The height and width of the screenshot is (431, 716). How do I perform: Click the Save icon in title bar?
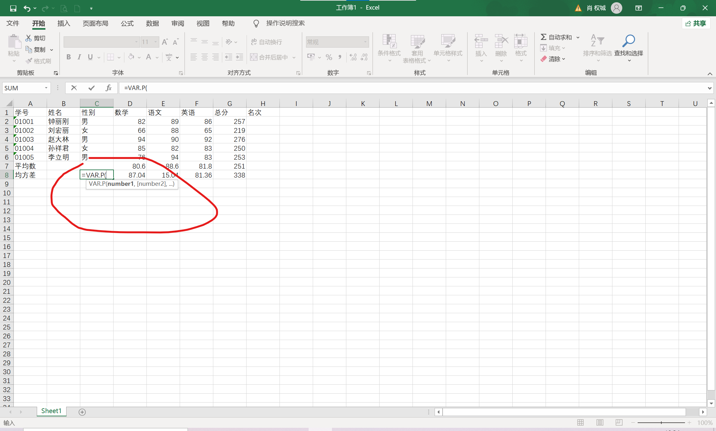tap(13, 8)
